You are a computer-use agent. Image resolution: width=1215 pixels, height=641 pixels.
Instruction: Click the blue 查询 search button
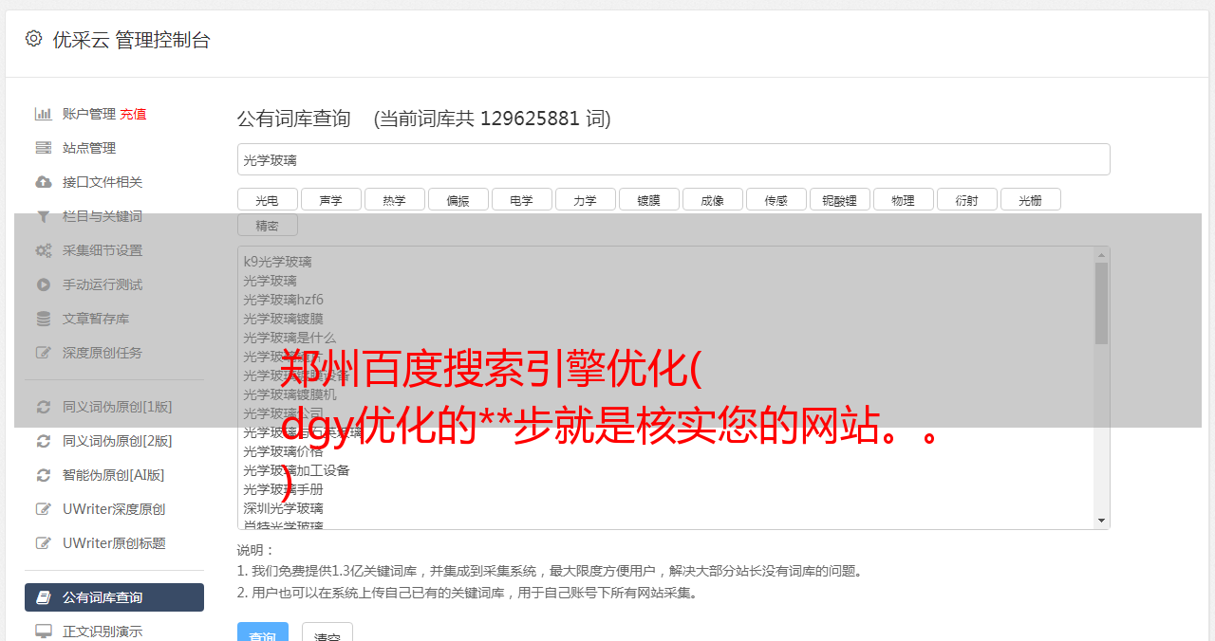click(x=263, y=632)
